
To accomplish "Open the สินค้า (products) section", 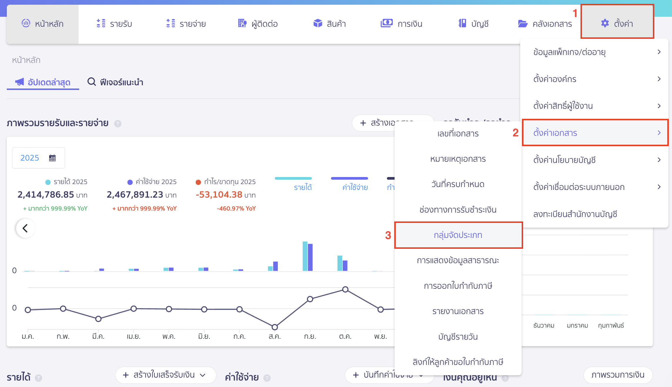I will pyautogui.click(x=331, y=24).
